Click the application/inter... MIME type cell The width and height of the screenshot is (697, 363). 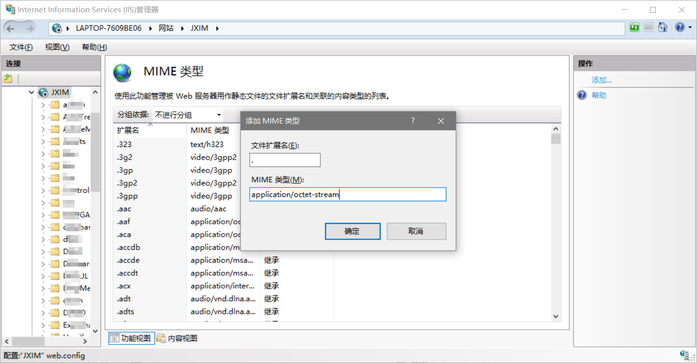click(223, 286)
